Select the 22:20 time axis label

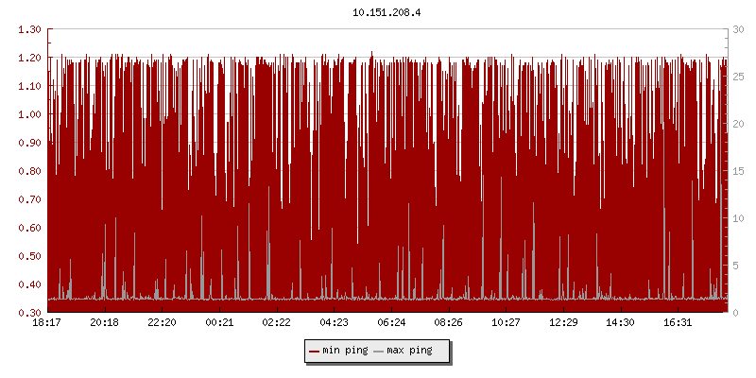point(162,323)
